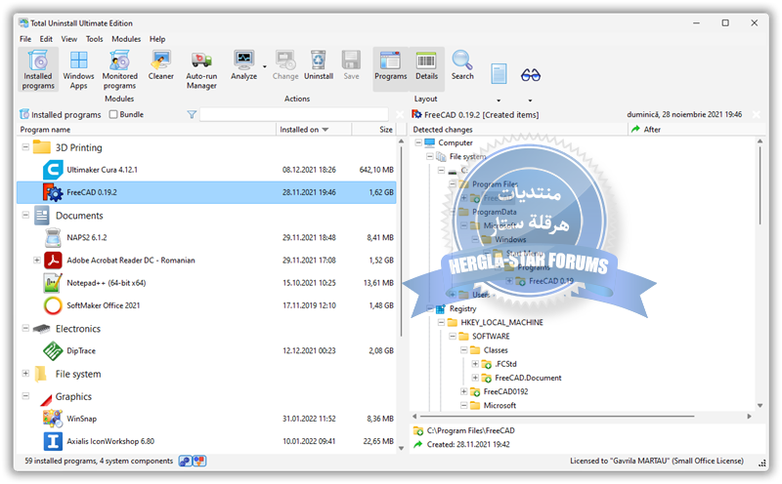Open the Windows Apps module
Screen dimensions: 782x484
tap(78, 69)
